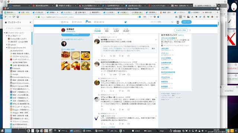Expand the よく見るページ folder
Viewport: 238px width, 133px height.
point(7,36)
